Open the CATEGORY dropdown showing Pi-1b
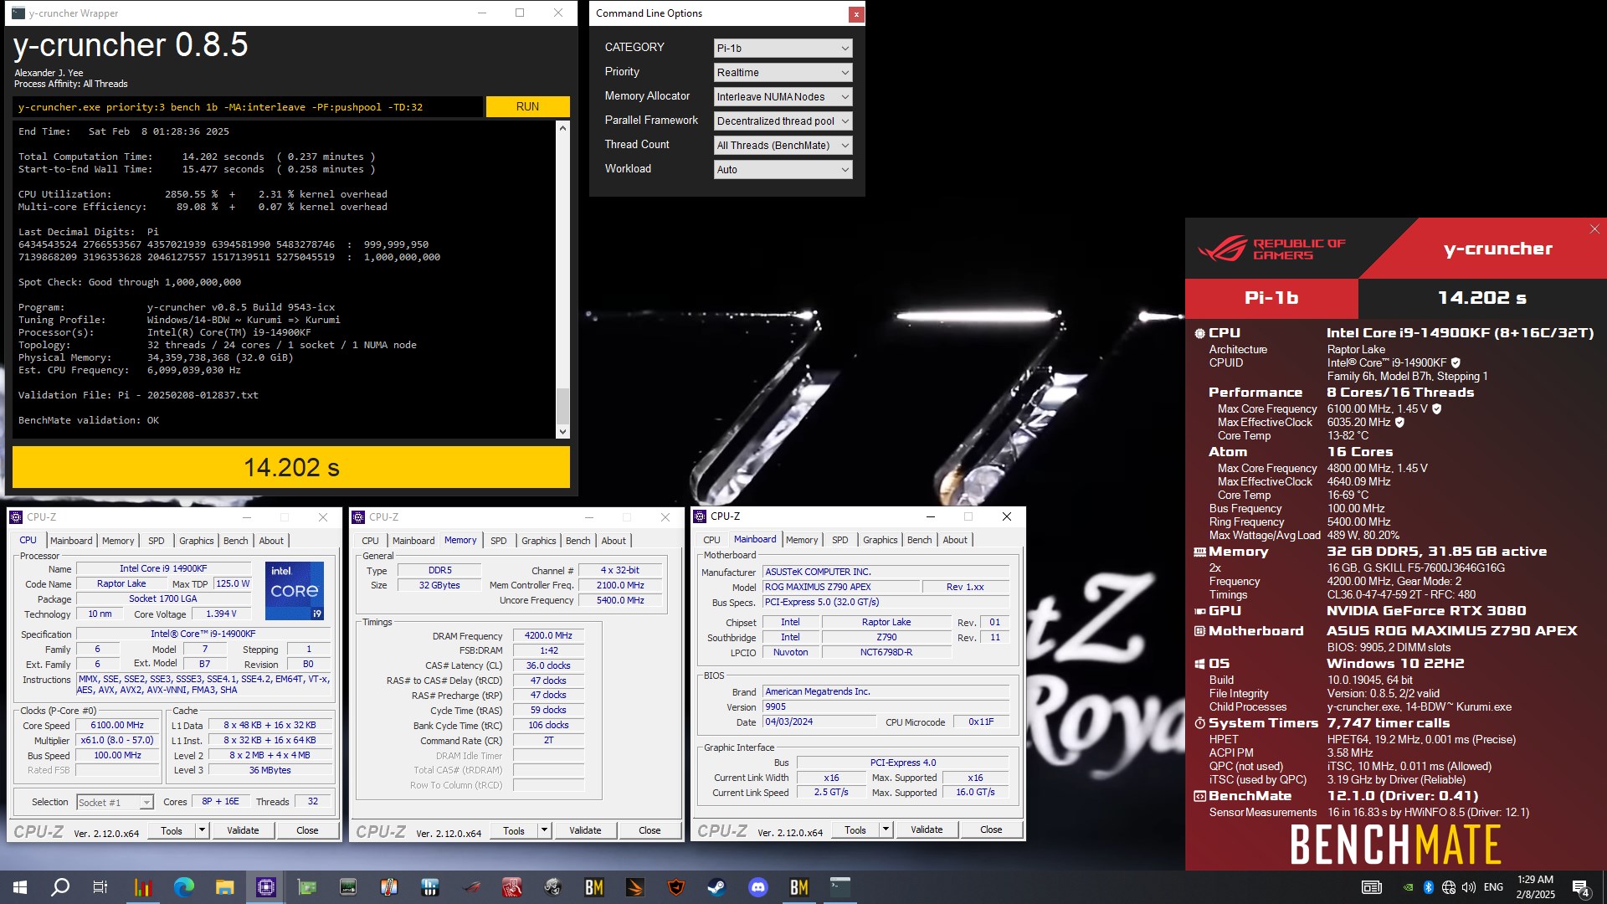This screenshot has width=1607, height=904. [783, 49]
